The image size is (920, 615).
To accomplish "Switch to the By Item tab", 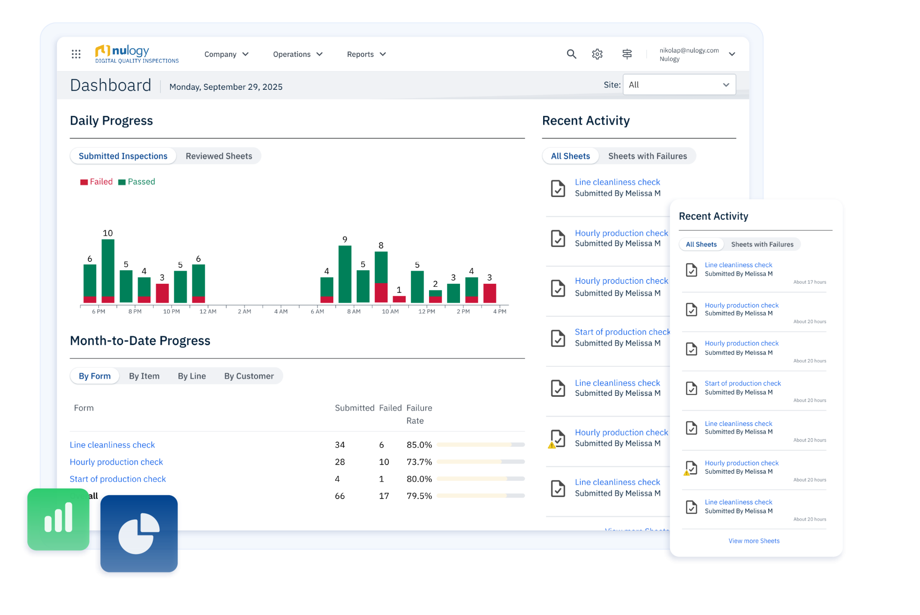I will [144, 376].
